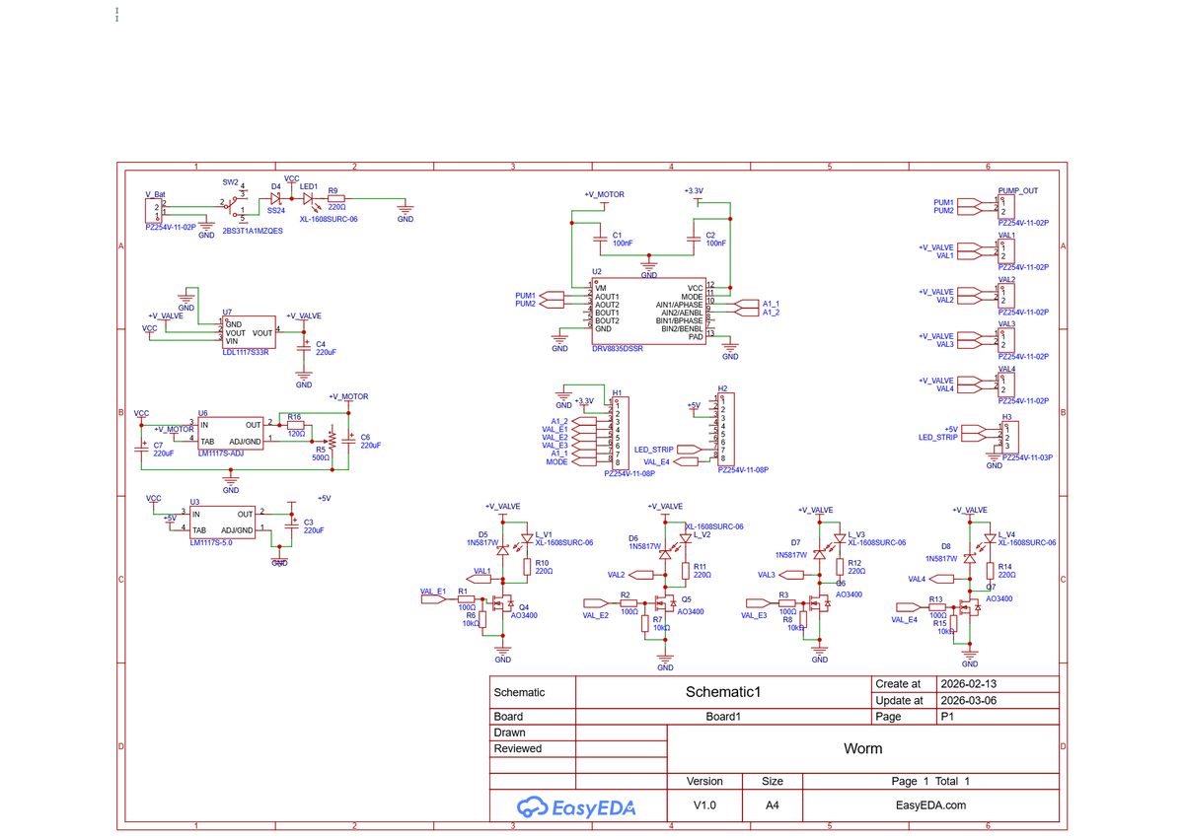1184x838 pixels.
Task: Select the Q5 MOSFET designator
Action: pyautogui.click(x=686, y=598)
